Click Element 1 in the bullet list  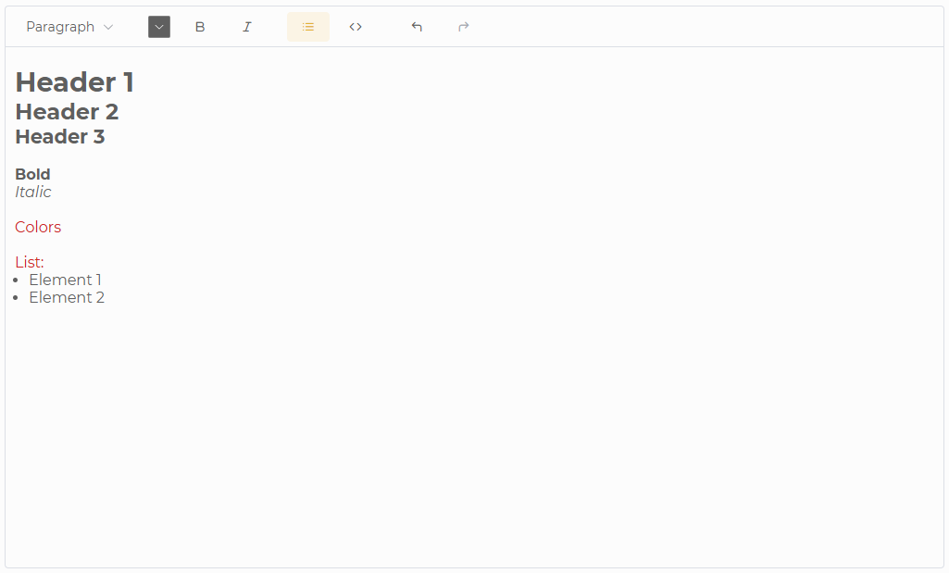click(65, 280)
